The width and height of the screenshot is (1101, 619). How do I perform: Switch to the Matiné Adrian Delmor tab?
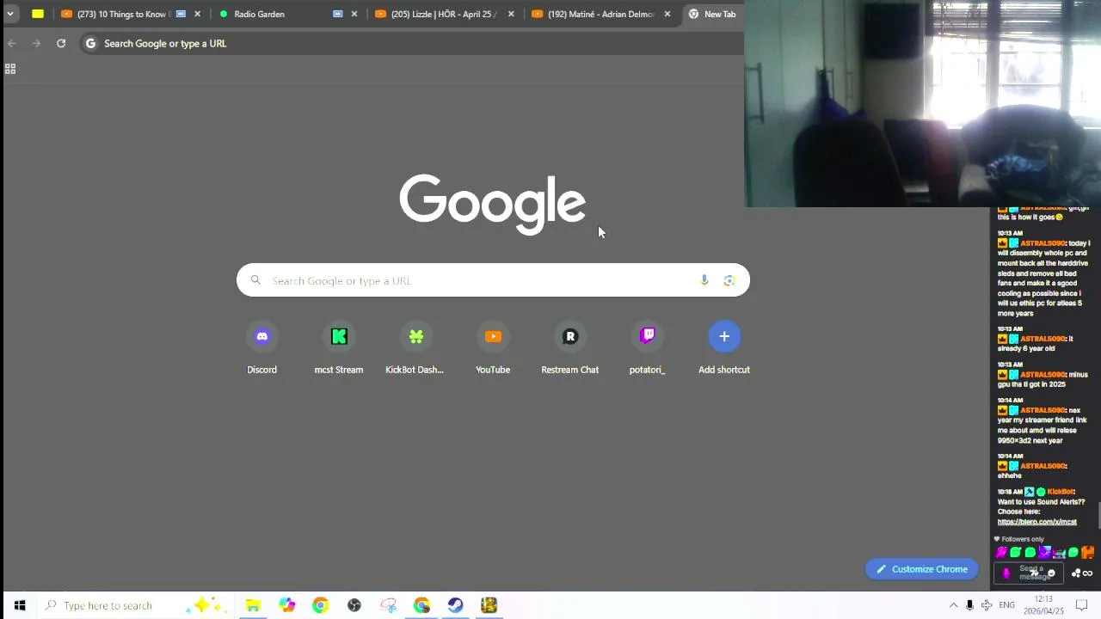(x=600, y=14)
